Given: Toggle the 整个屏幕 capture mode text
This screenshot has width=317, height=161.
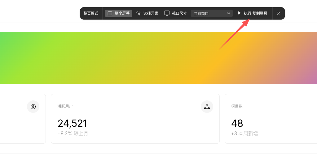Looking at the screenshot, I should [x=122, y=13].
